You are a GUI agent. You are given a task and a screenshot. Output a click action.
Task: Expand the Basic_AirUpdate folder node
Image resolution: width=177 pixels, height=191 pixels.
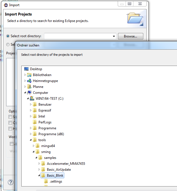click(x=39, y=169)
